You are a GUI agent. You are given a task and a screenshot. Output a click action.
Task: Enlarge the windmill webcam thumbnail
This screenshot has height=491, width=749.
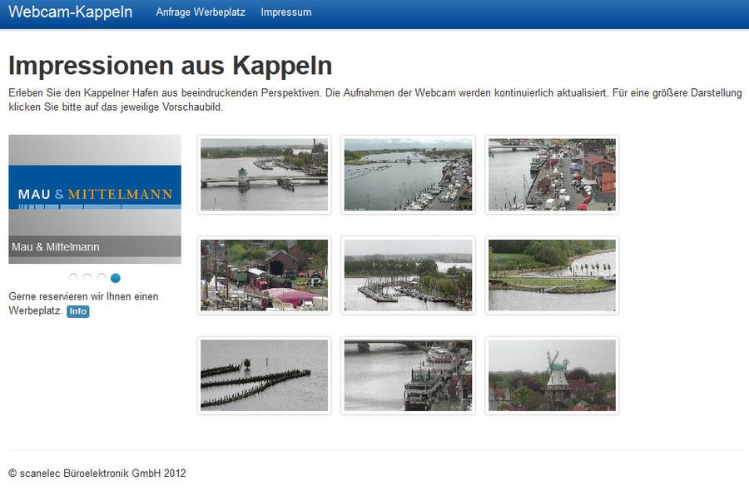(x=552, y=375)
